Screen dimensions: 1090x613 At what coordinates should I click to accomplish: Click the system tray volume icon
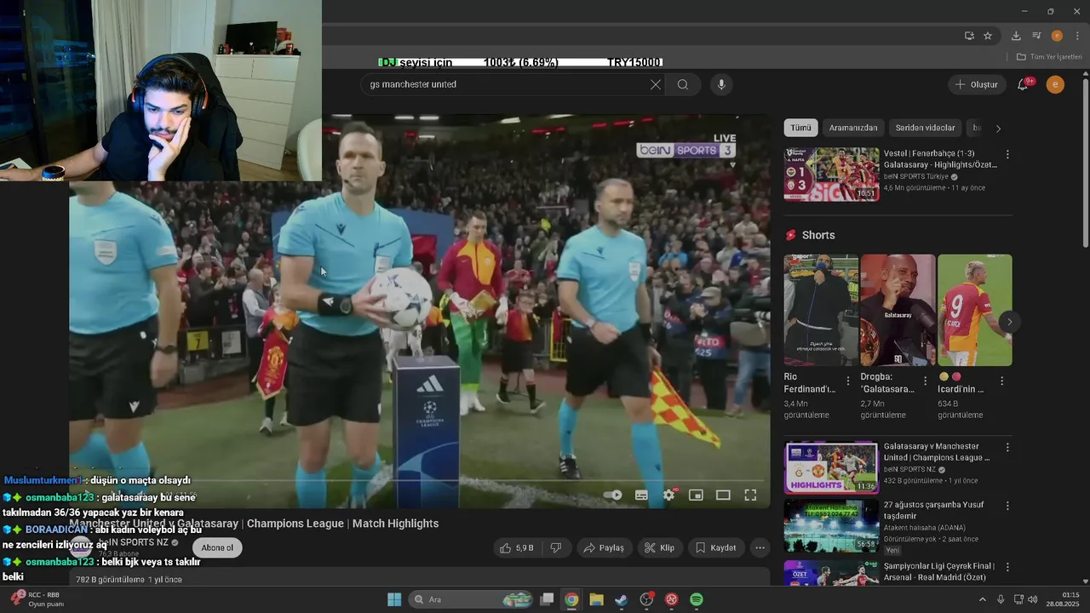(x=1032, y=599)
